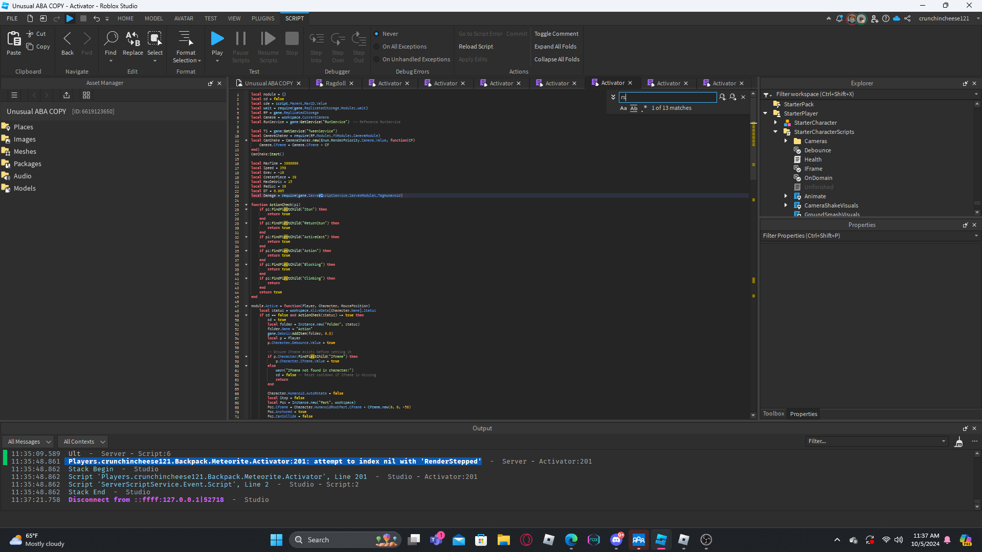Open the PLUGINS ribbon tab
This screenshot has width=982, height=552.
(263, 18)
